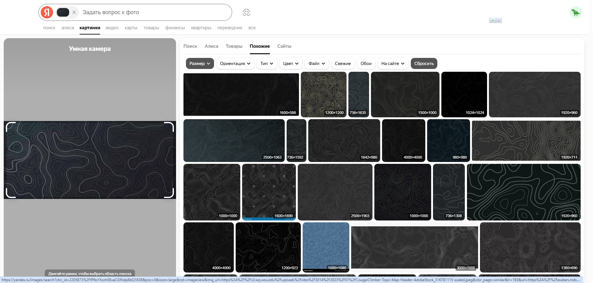The height and width of the screenshot is (283, 593).
Task: Switch to the 'Поиск' results tab
Action: coord(190,46)
